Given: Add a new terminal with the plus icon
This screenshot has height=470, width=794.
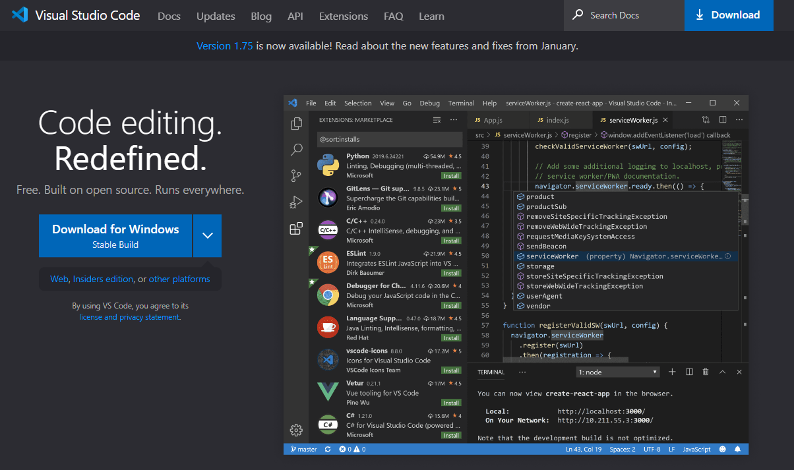Looking at the screenshot, I should 672,371.
